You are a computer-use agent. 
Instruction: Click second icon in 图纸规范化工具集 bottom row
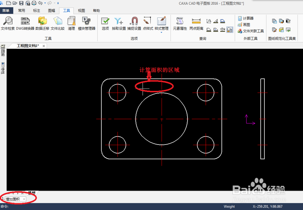281,30
